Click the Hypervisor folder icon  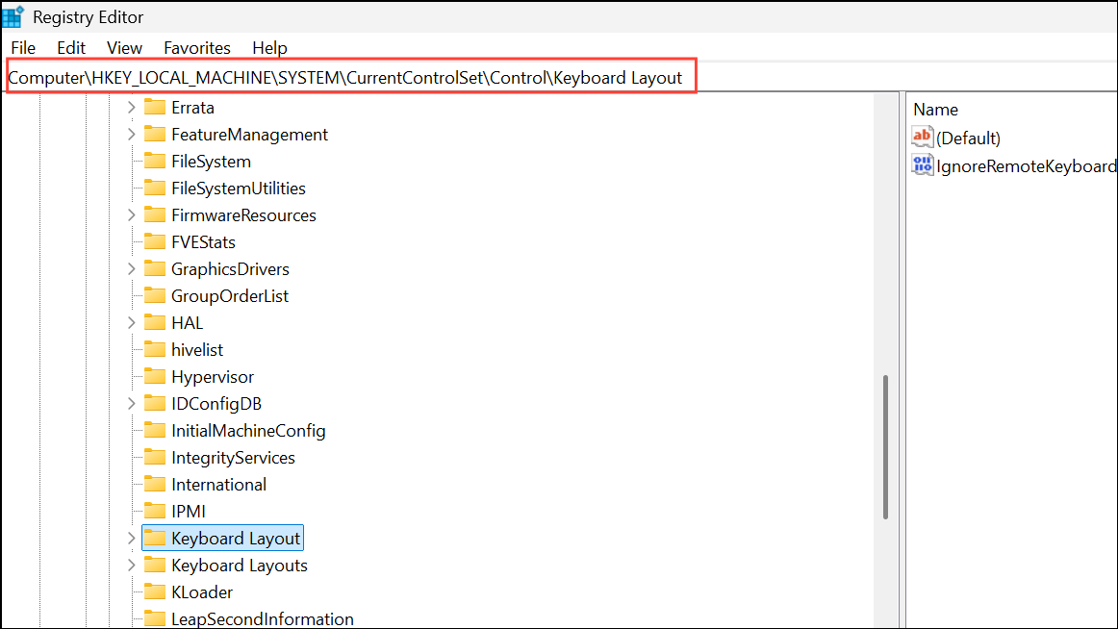tap(154, 376)
